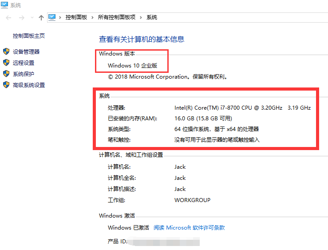Go up one level with Up arrow
Image resolution: width=328 pixels, height=250 pixels.
(x=41, y=18)
